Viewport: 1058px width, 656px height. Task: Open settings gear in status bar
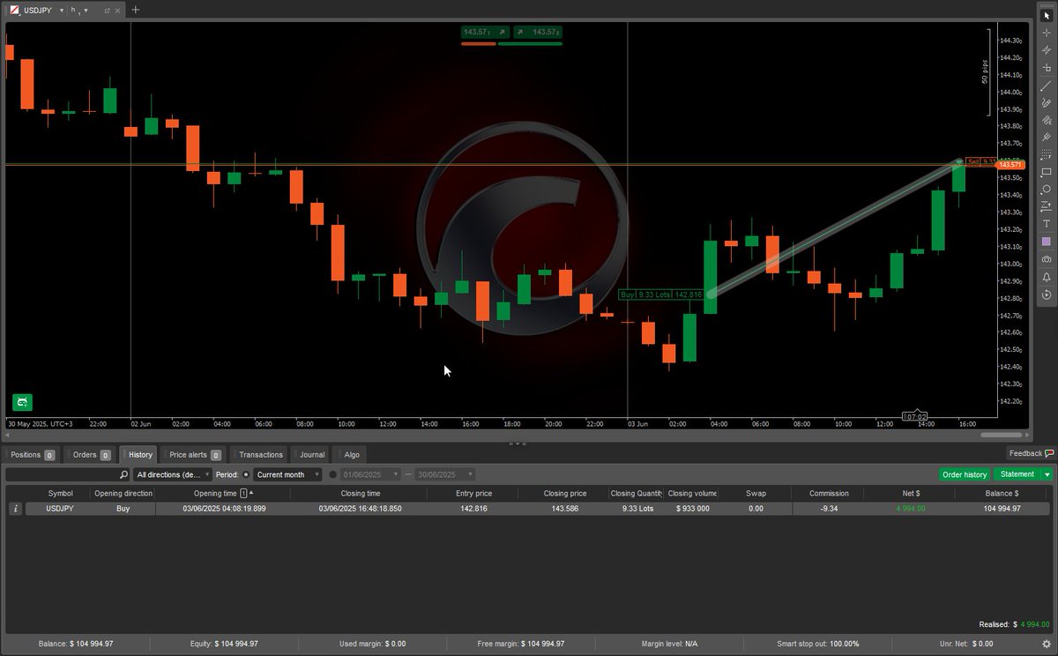click(x=1045, y=644)
